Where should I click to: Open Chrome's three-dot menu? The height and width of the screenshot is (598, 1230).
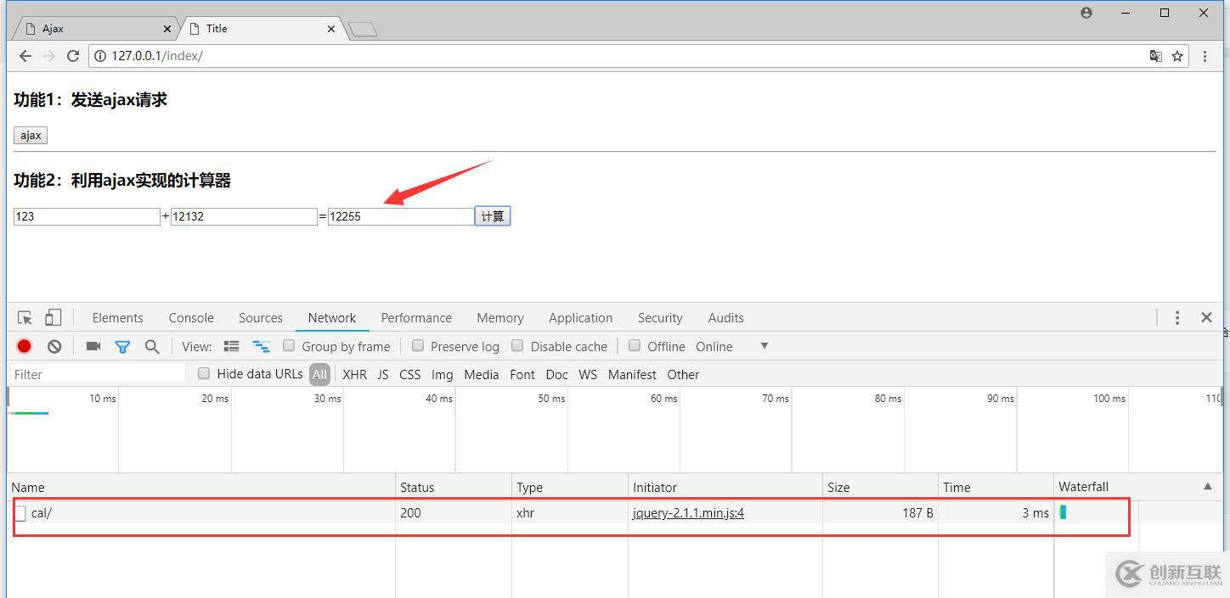pos(1205,56)
